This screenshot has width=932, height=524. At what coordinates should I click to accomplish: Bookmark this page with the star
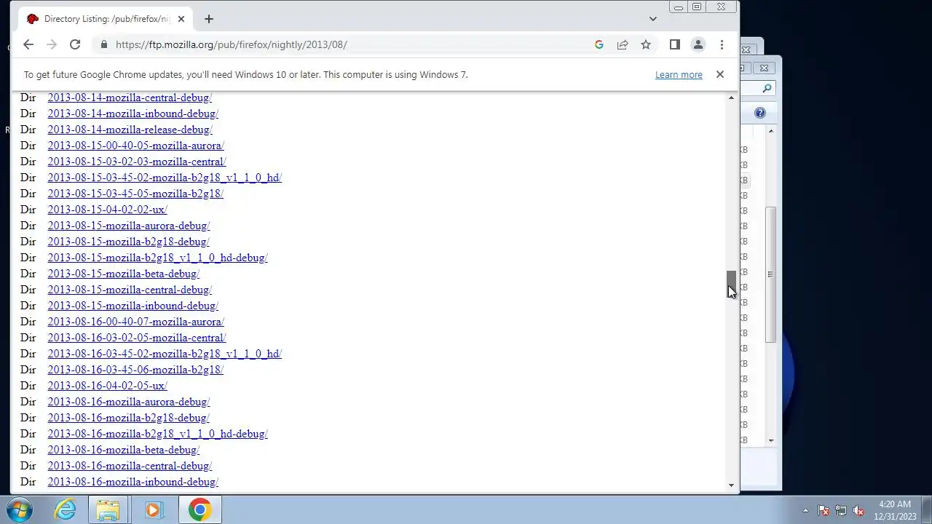coord(646,44)
